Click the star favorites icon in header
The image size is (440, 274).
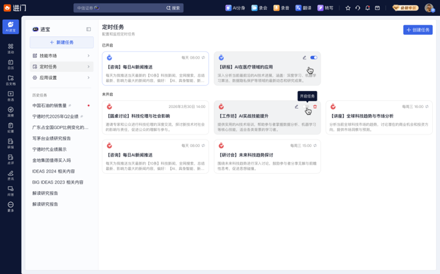[348, 9]
